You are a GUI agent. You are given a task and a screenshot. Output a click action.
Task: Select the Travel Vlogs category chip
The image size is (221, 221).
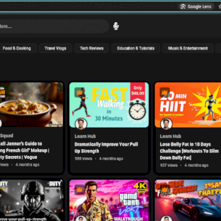click(x=55, y=48)
